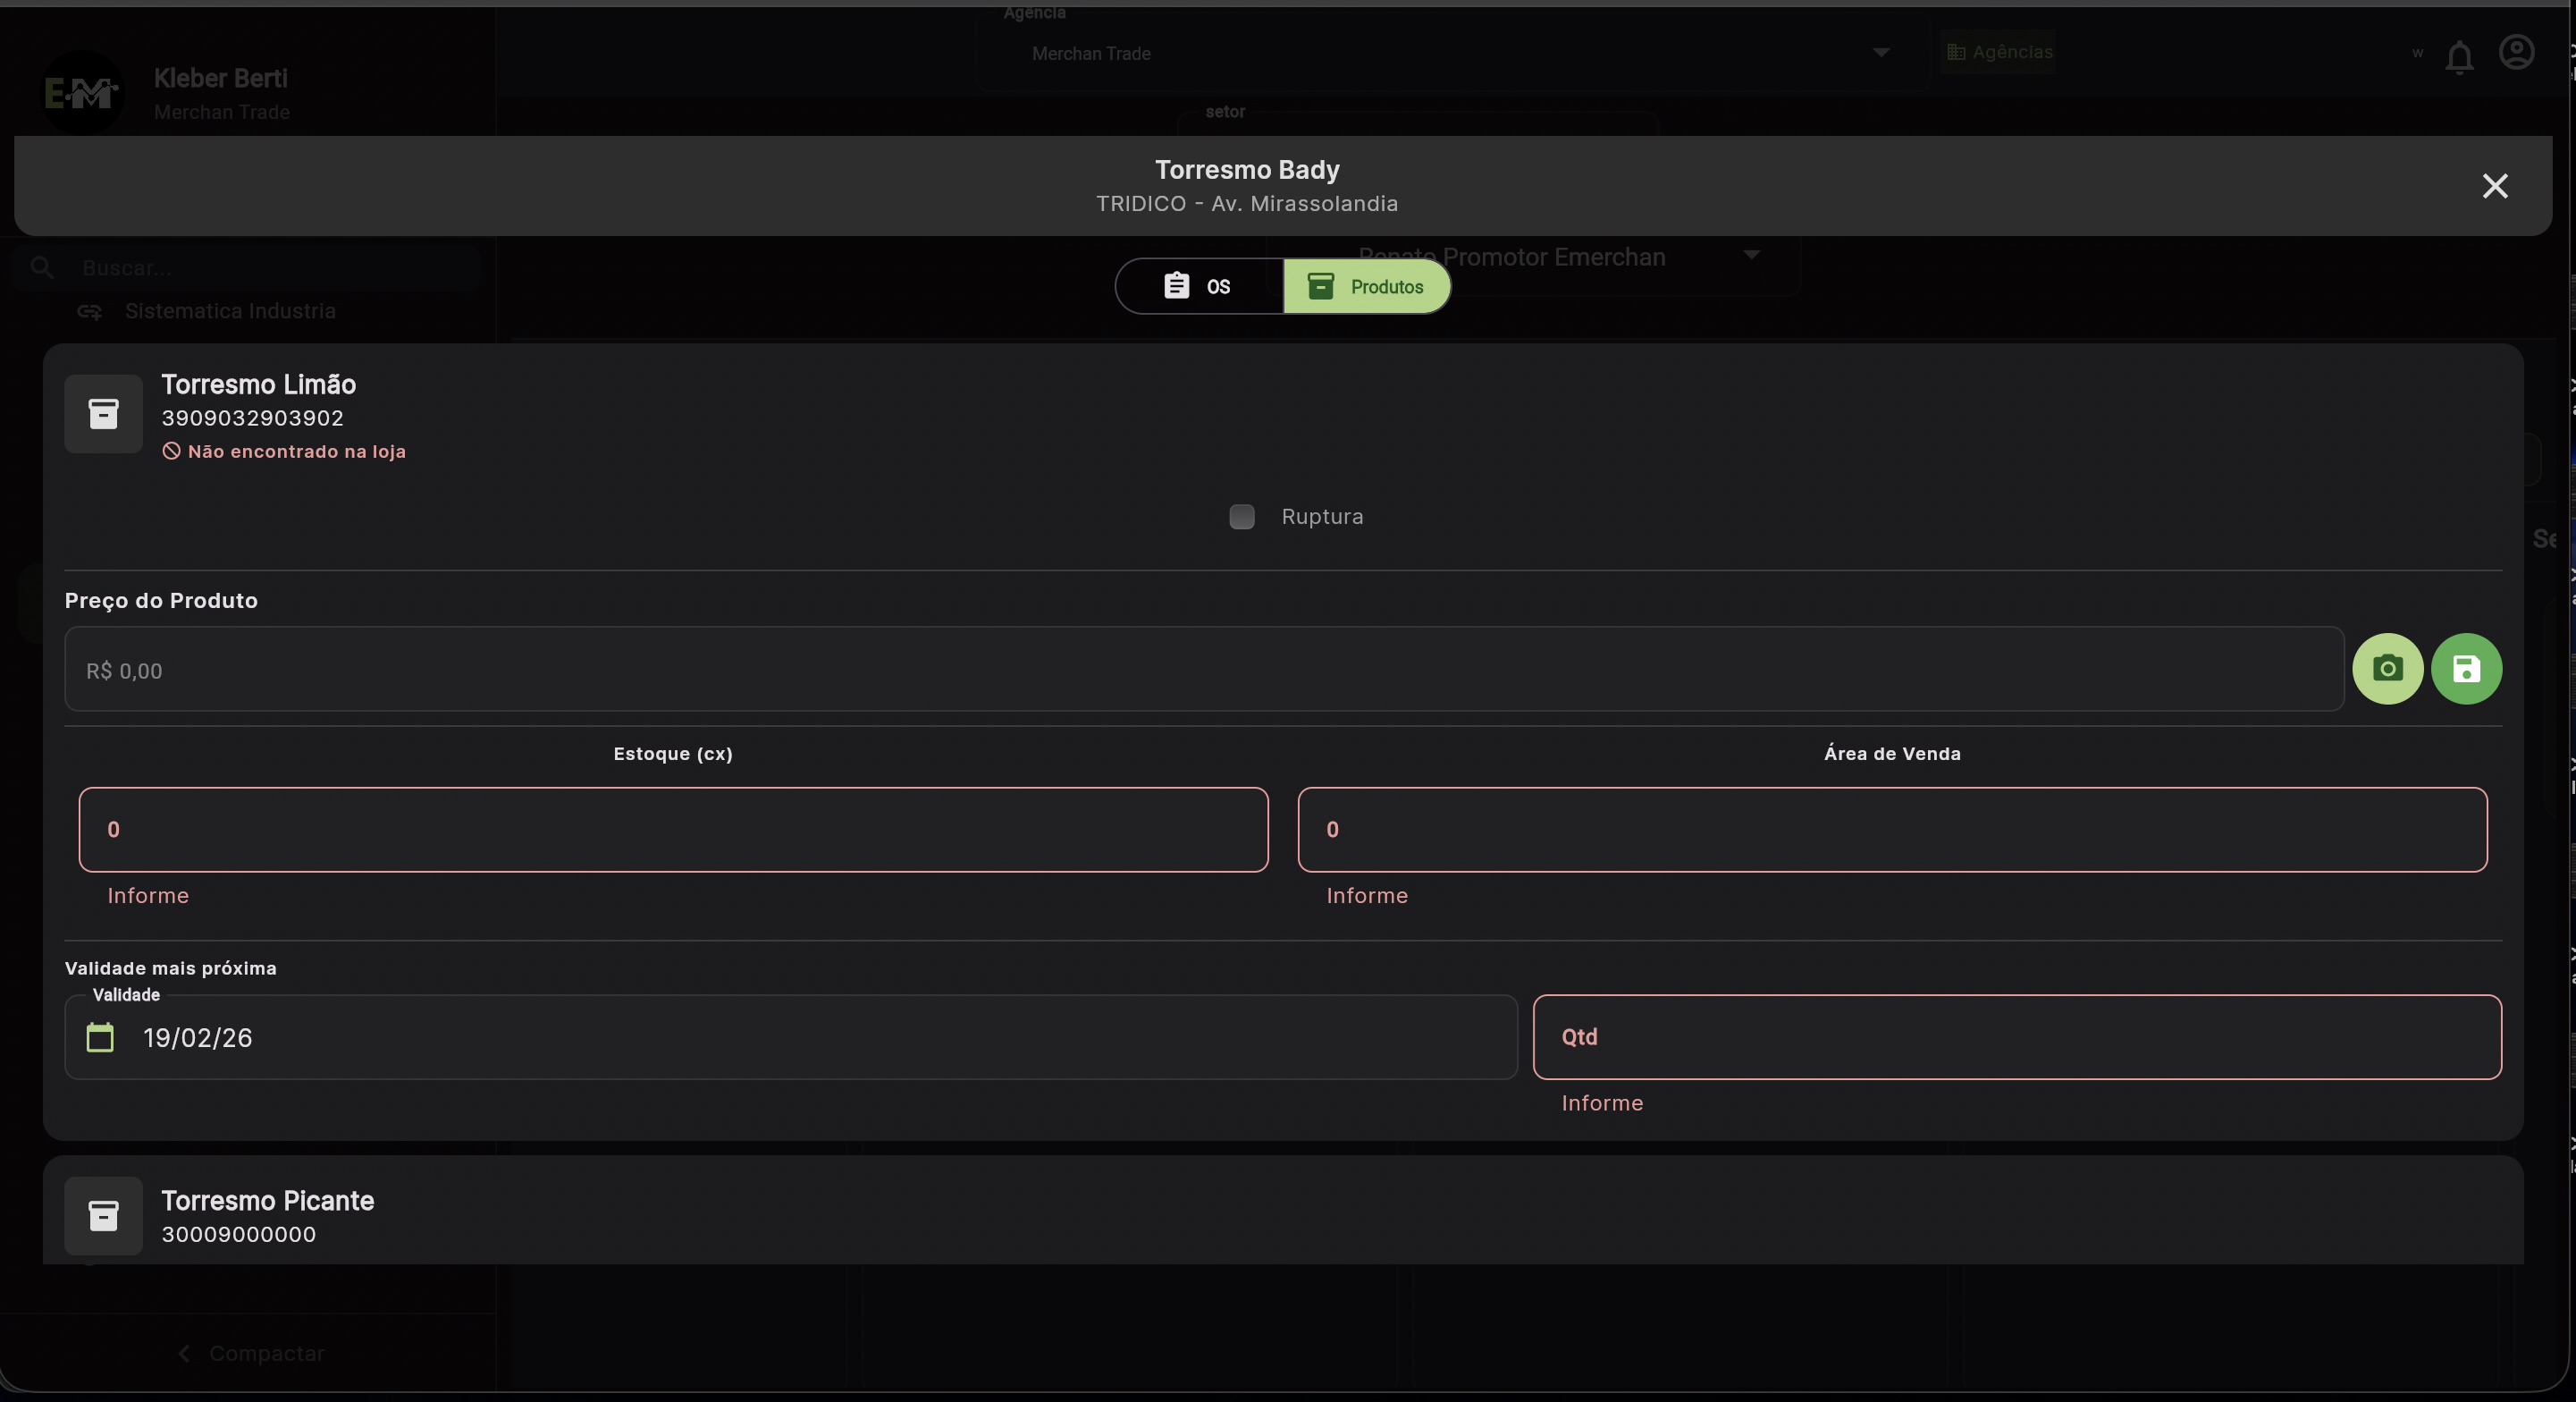2576x1402 pixels.
Task: Click the Área de Venda input
Action: point(1891,829)
